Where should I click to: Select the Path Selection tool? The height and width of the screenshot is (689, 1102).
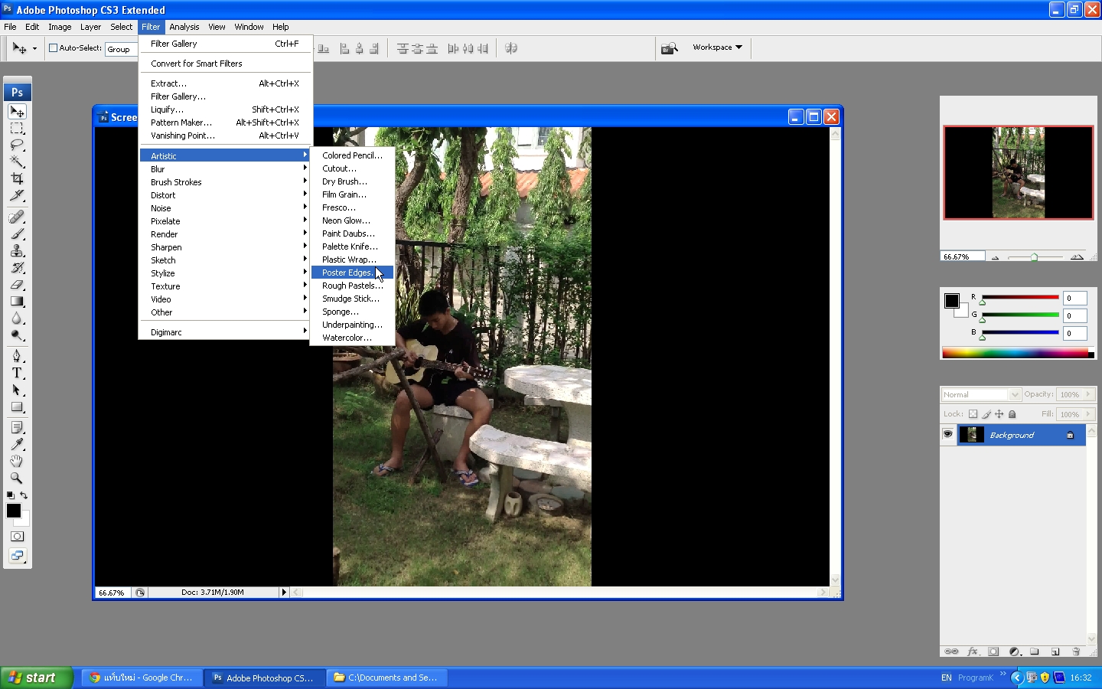[17, 390]
